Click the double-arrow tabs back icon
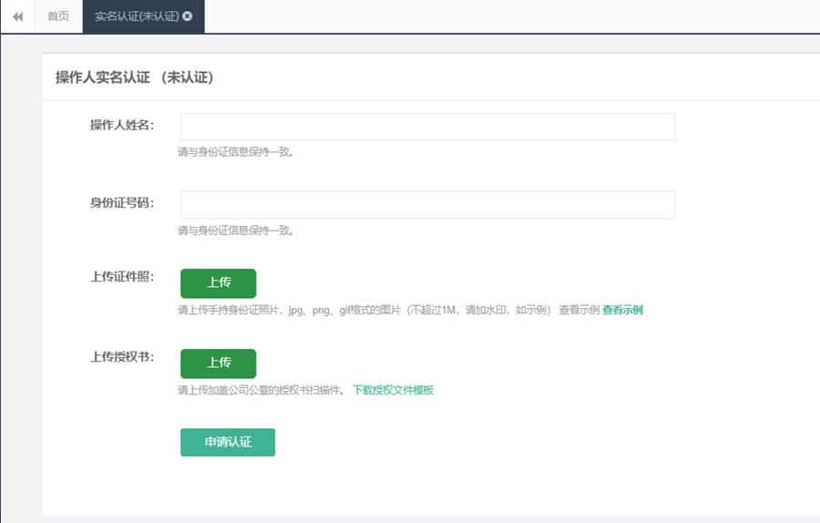Image resolution: width=820 pixels, height=523 pixels. click(18, 16)
